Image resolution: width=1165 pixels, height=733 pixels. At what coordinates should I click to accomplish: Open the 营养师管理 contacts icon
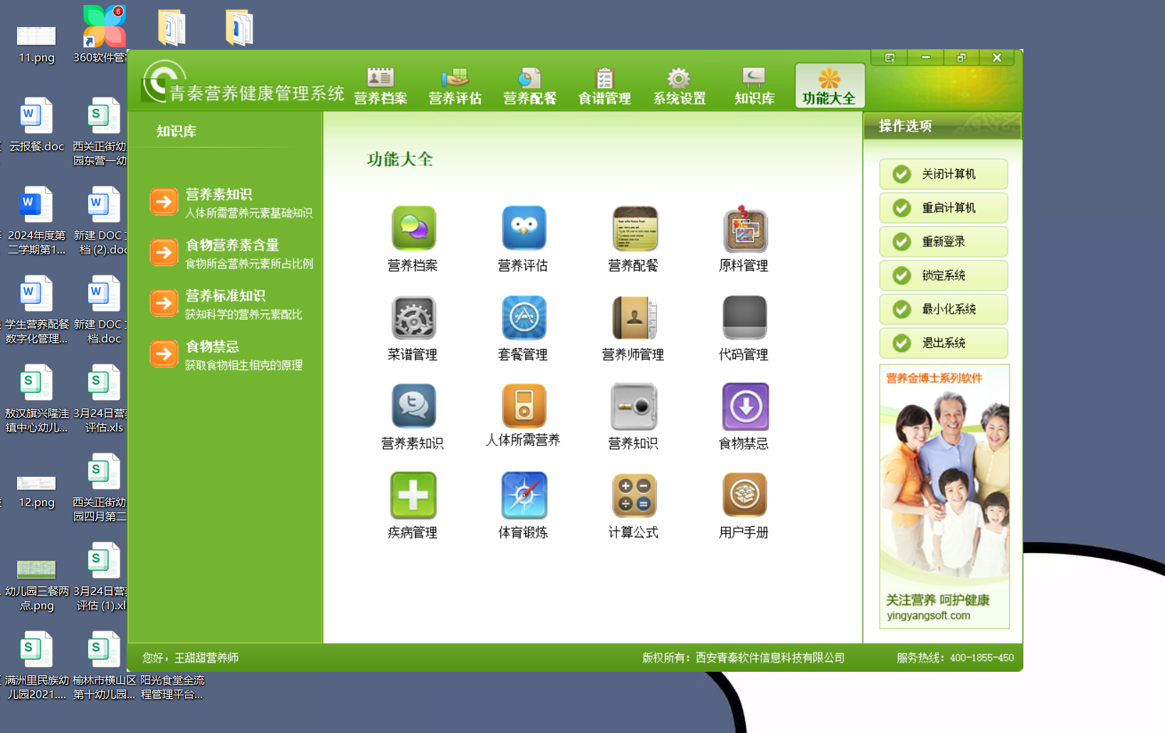click(x=634, y=318)
